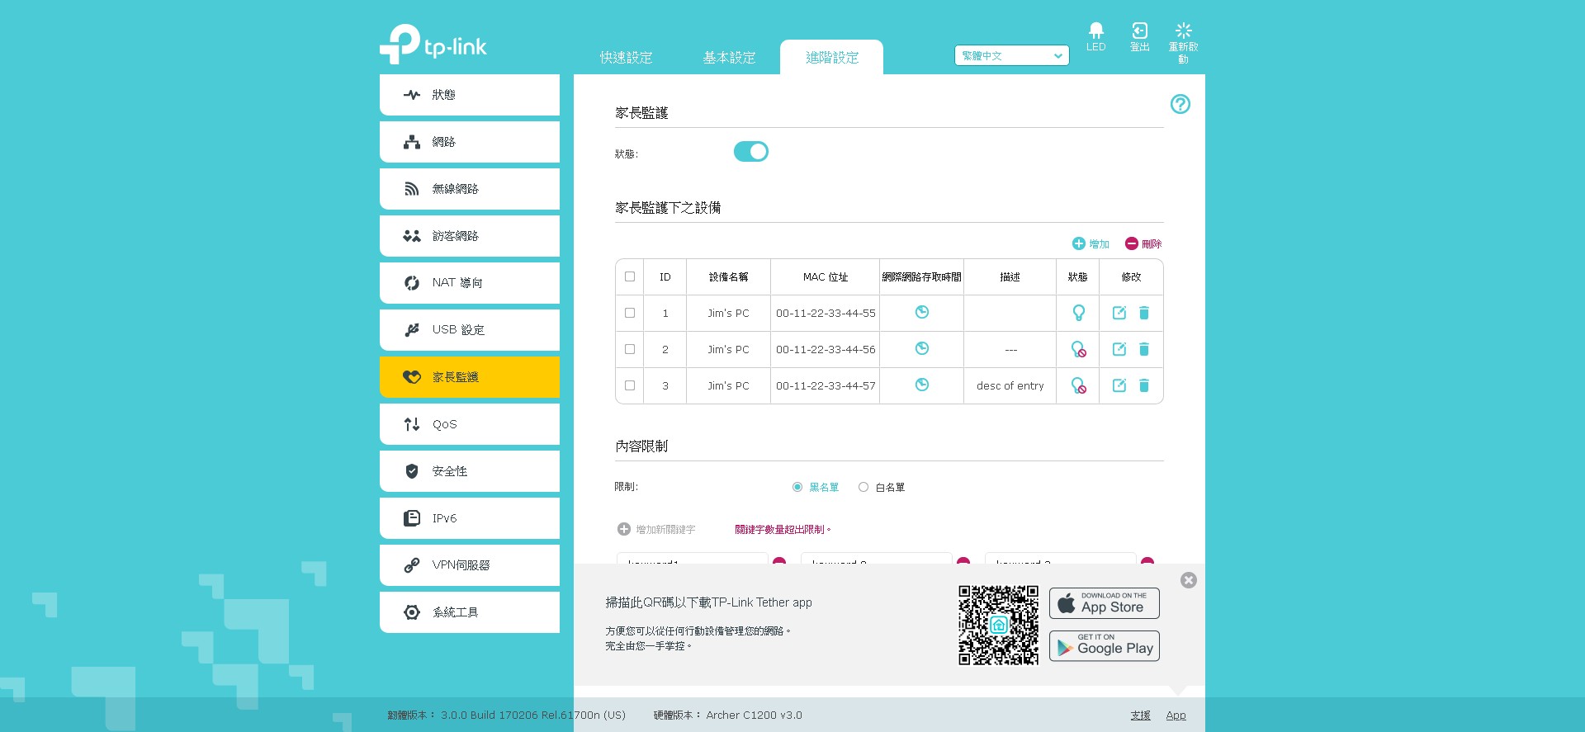The height and width of the screenshot is (732, 1585).
Task: Click the Download on the App Store badge
Action: [x=1105, y=603]
